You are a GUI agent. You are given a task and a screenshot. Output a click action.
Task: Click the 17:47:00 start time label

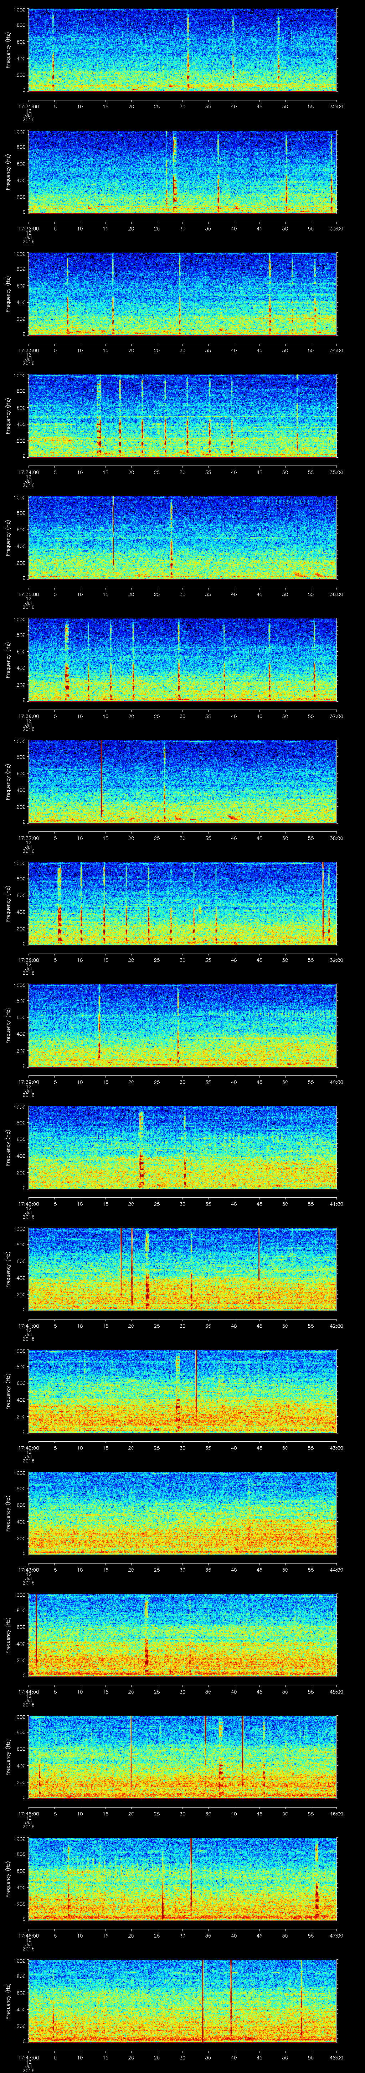[x=28, y=2057]
